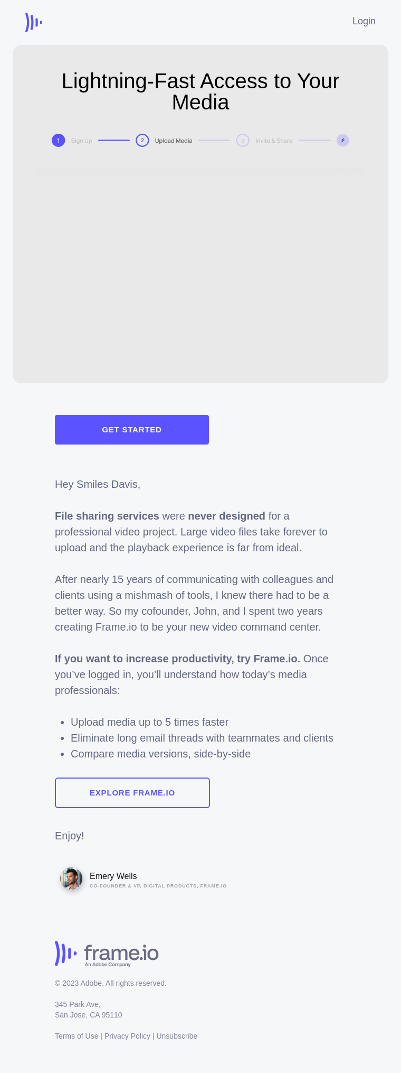Open the Terms of Use link
This screenshot has height=1073, width=401.
(77, 1036)
